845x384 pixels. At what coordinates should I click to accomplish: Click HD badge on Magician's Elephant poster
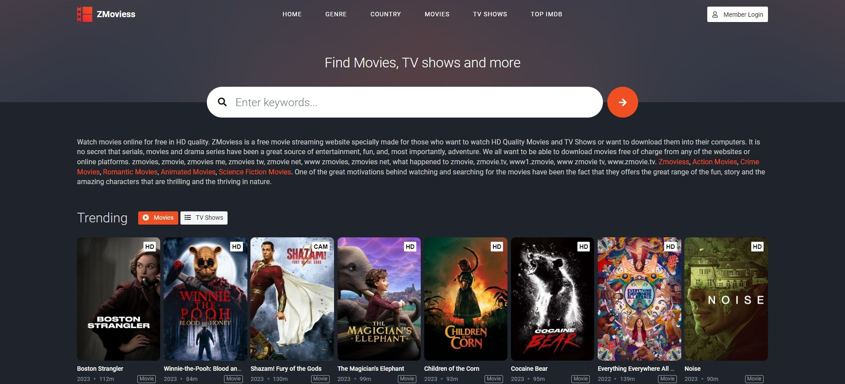coord(410,247)
